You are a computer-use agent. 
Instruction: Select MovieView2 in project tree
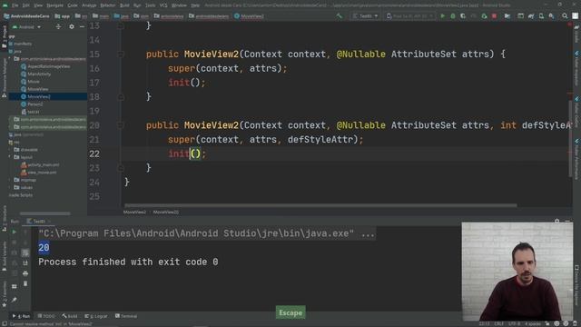(x=38, y=96)
